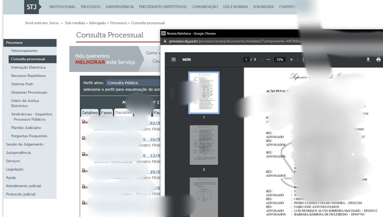Switch to the Fases tab

[106, 113]
